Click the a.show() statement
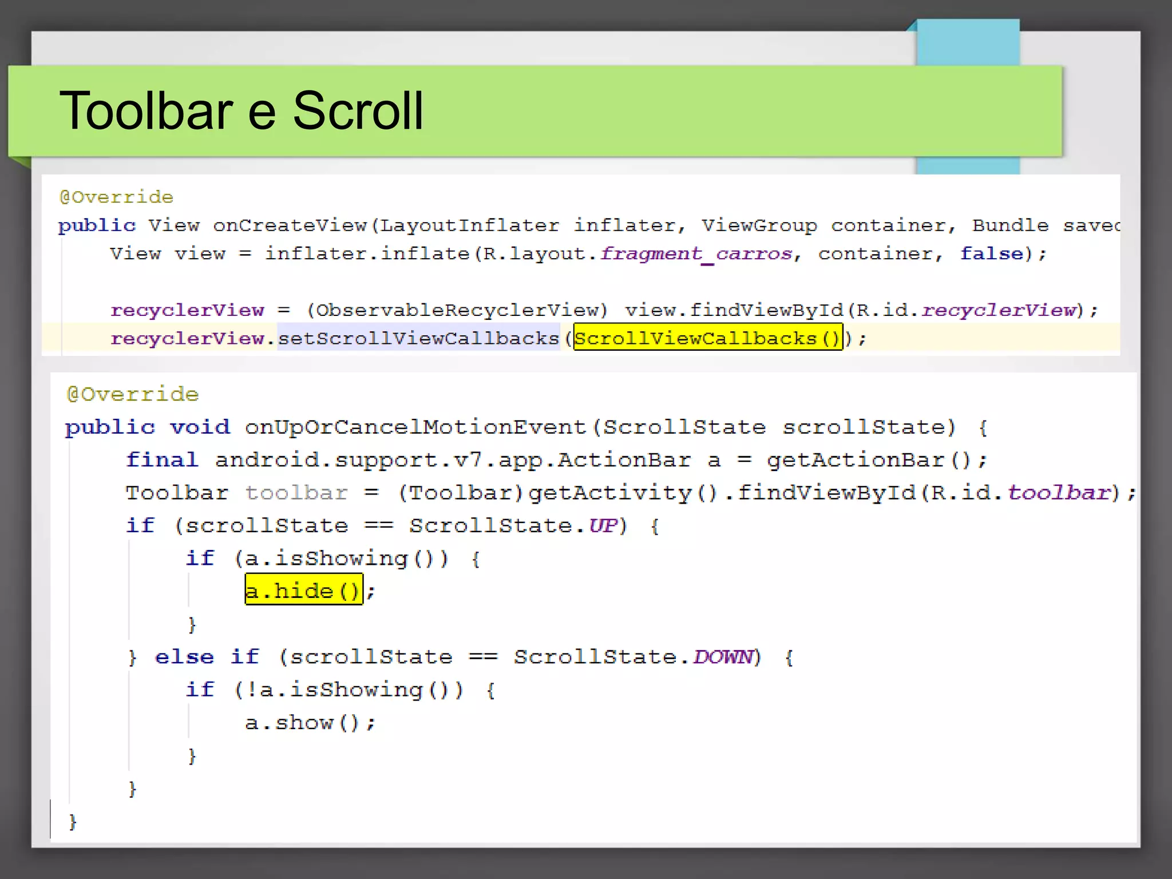This screenshot has width=1172, height=879. pyautogui.click(x=310, y=723)
